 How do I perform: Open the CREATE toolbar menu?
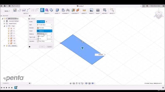coord(47,13)
